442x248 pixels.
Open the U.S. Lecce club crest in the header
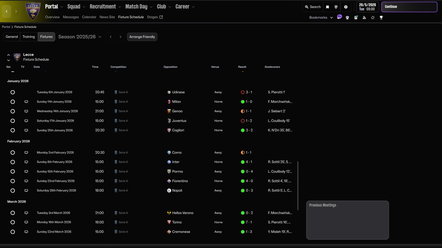click(33, 11)
